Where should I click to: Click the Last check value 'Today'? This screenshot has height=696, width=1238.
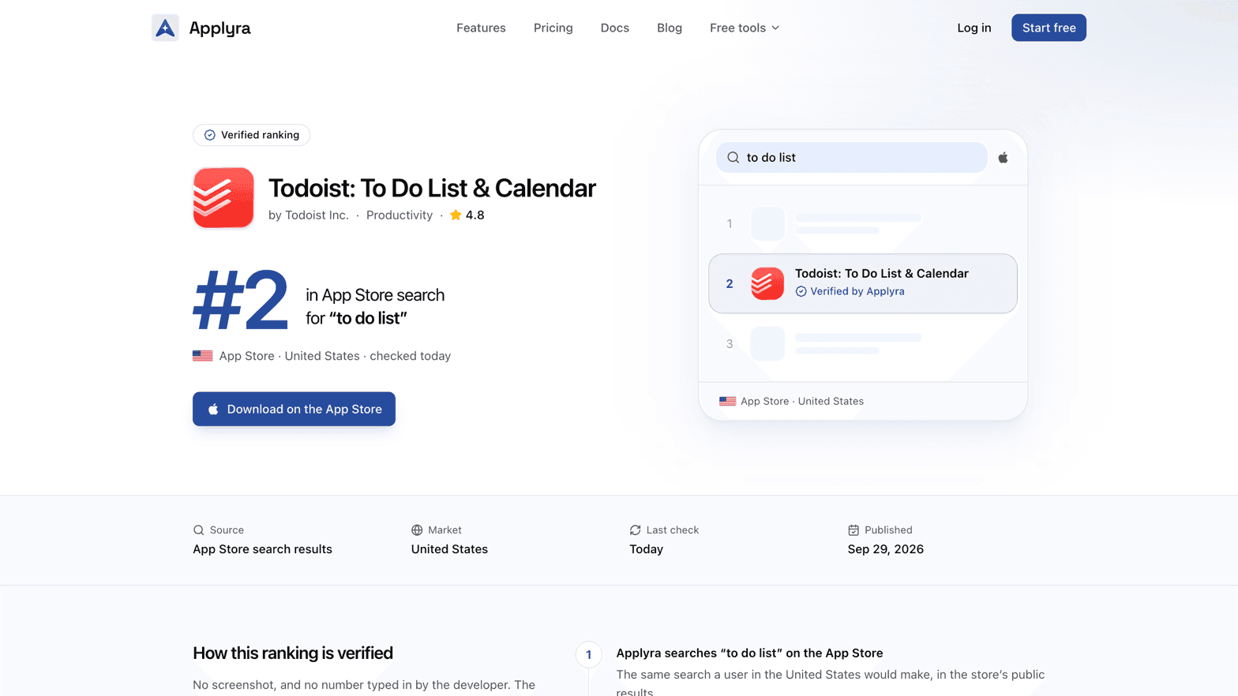(x=646, y=549)
